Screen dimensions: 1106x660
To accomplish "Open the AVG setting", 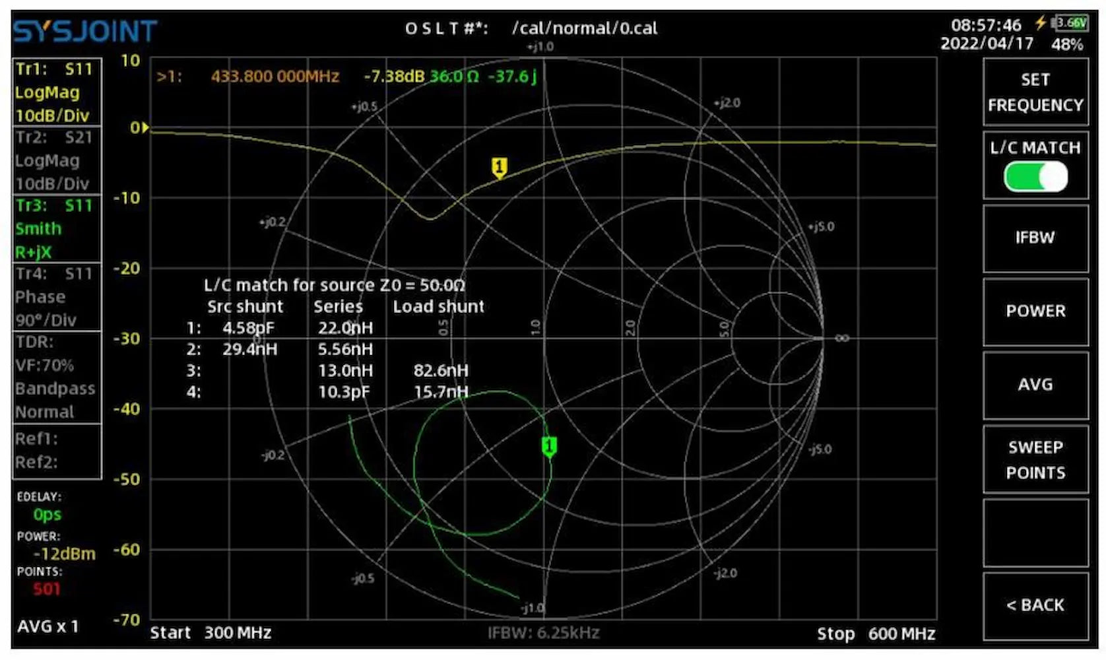I will tap(1035, 385).
